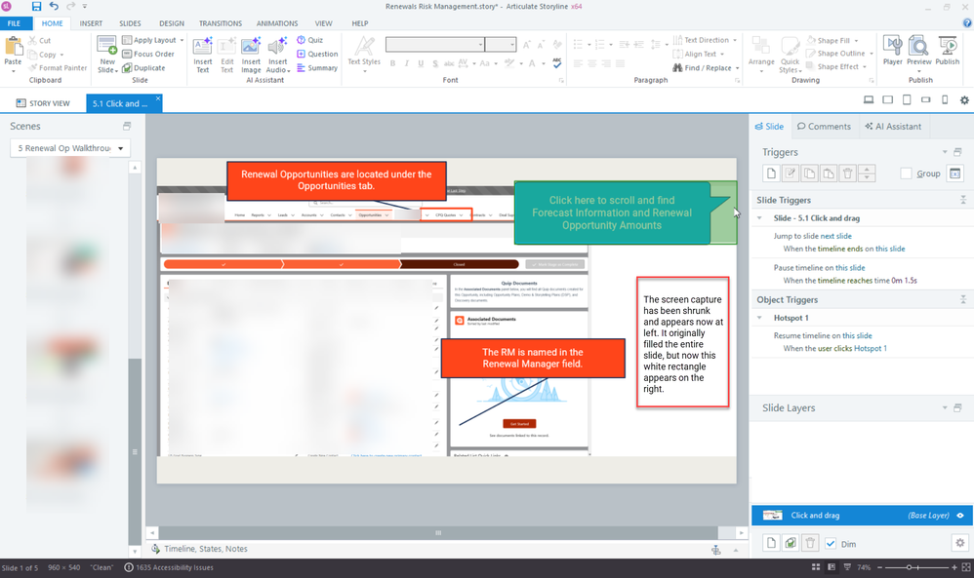Adjust the zoom slider in status bar

pos(910,567)
